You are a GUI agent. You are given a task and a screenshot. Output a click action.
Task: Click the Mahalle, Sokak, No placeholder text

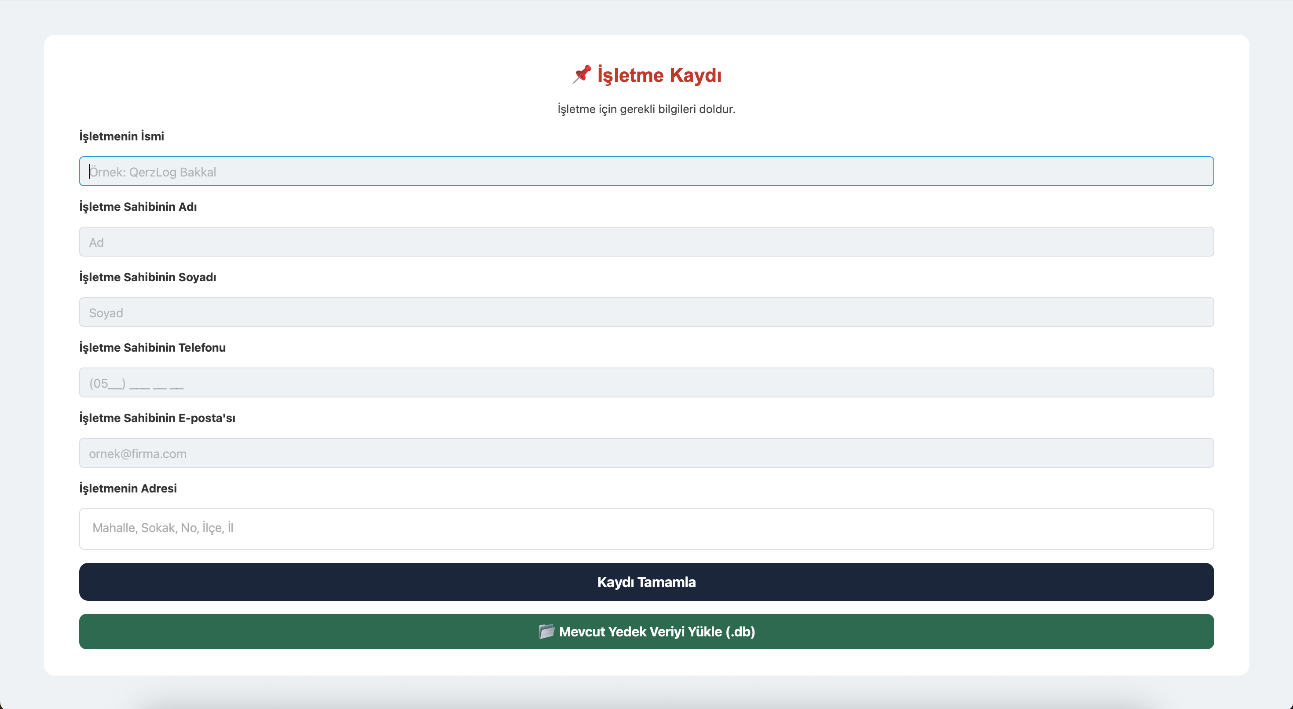[x=163, y=528]
